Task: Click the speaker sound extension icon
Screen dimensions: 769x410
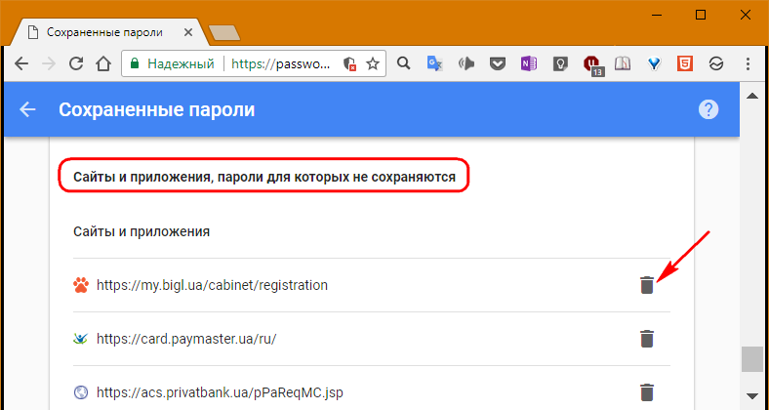Action: (x=465, y=63)
